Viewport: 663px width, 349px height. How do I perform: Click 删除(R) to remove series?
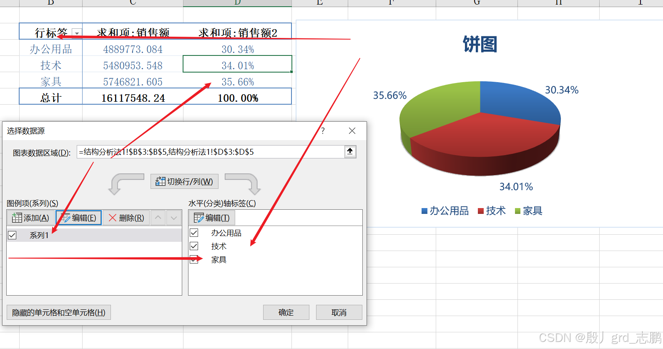tap(126, 218)
